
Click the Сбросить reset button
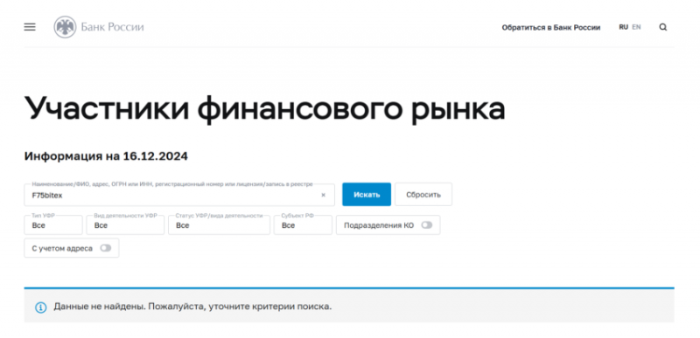click(x=423, y=195)
